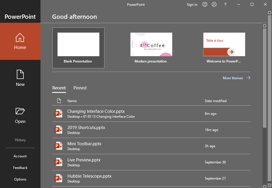Maximize the PowerPoint window
This screenshot has height=188, width=272.
pos(252,4)
